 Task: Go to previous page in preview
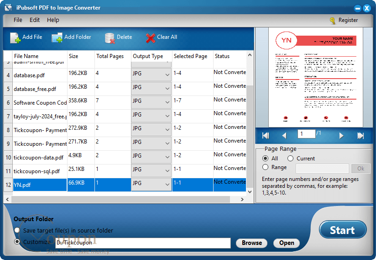[284, 136]
